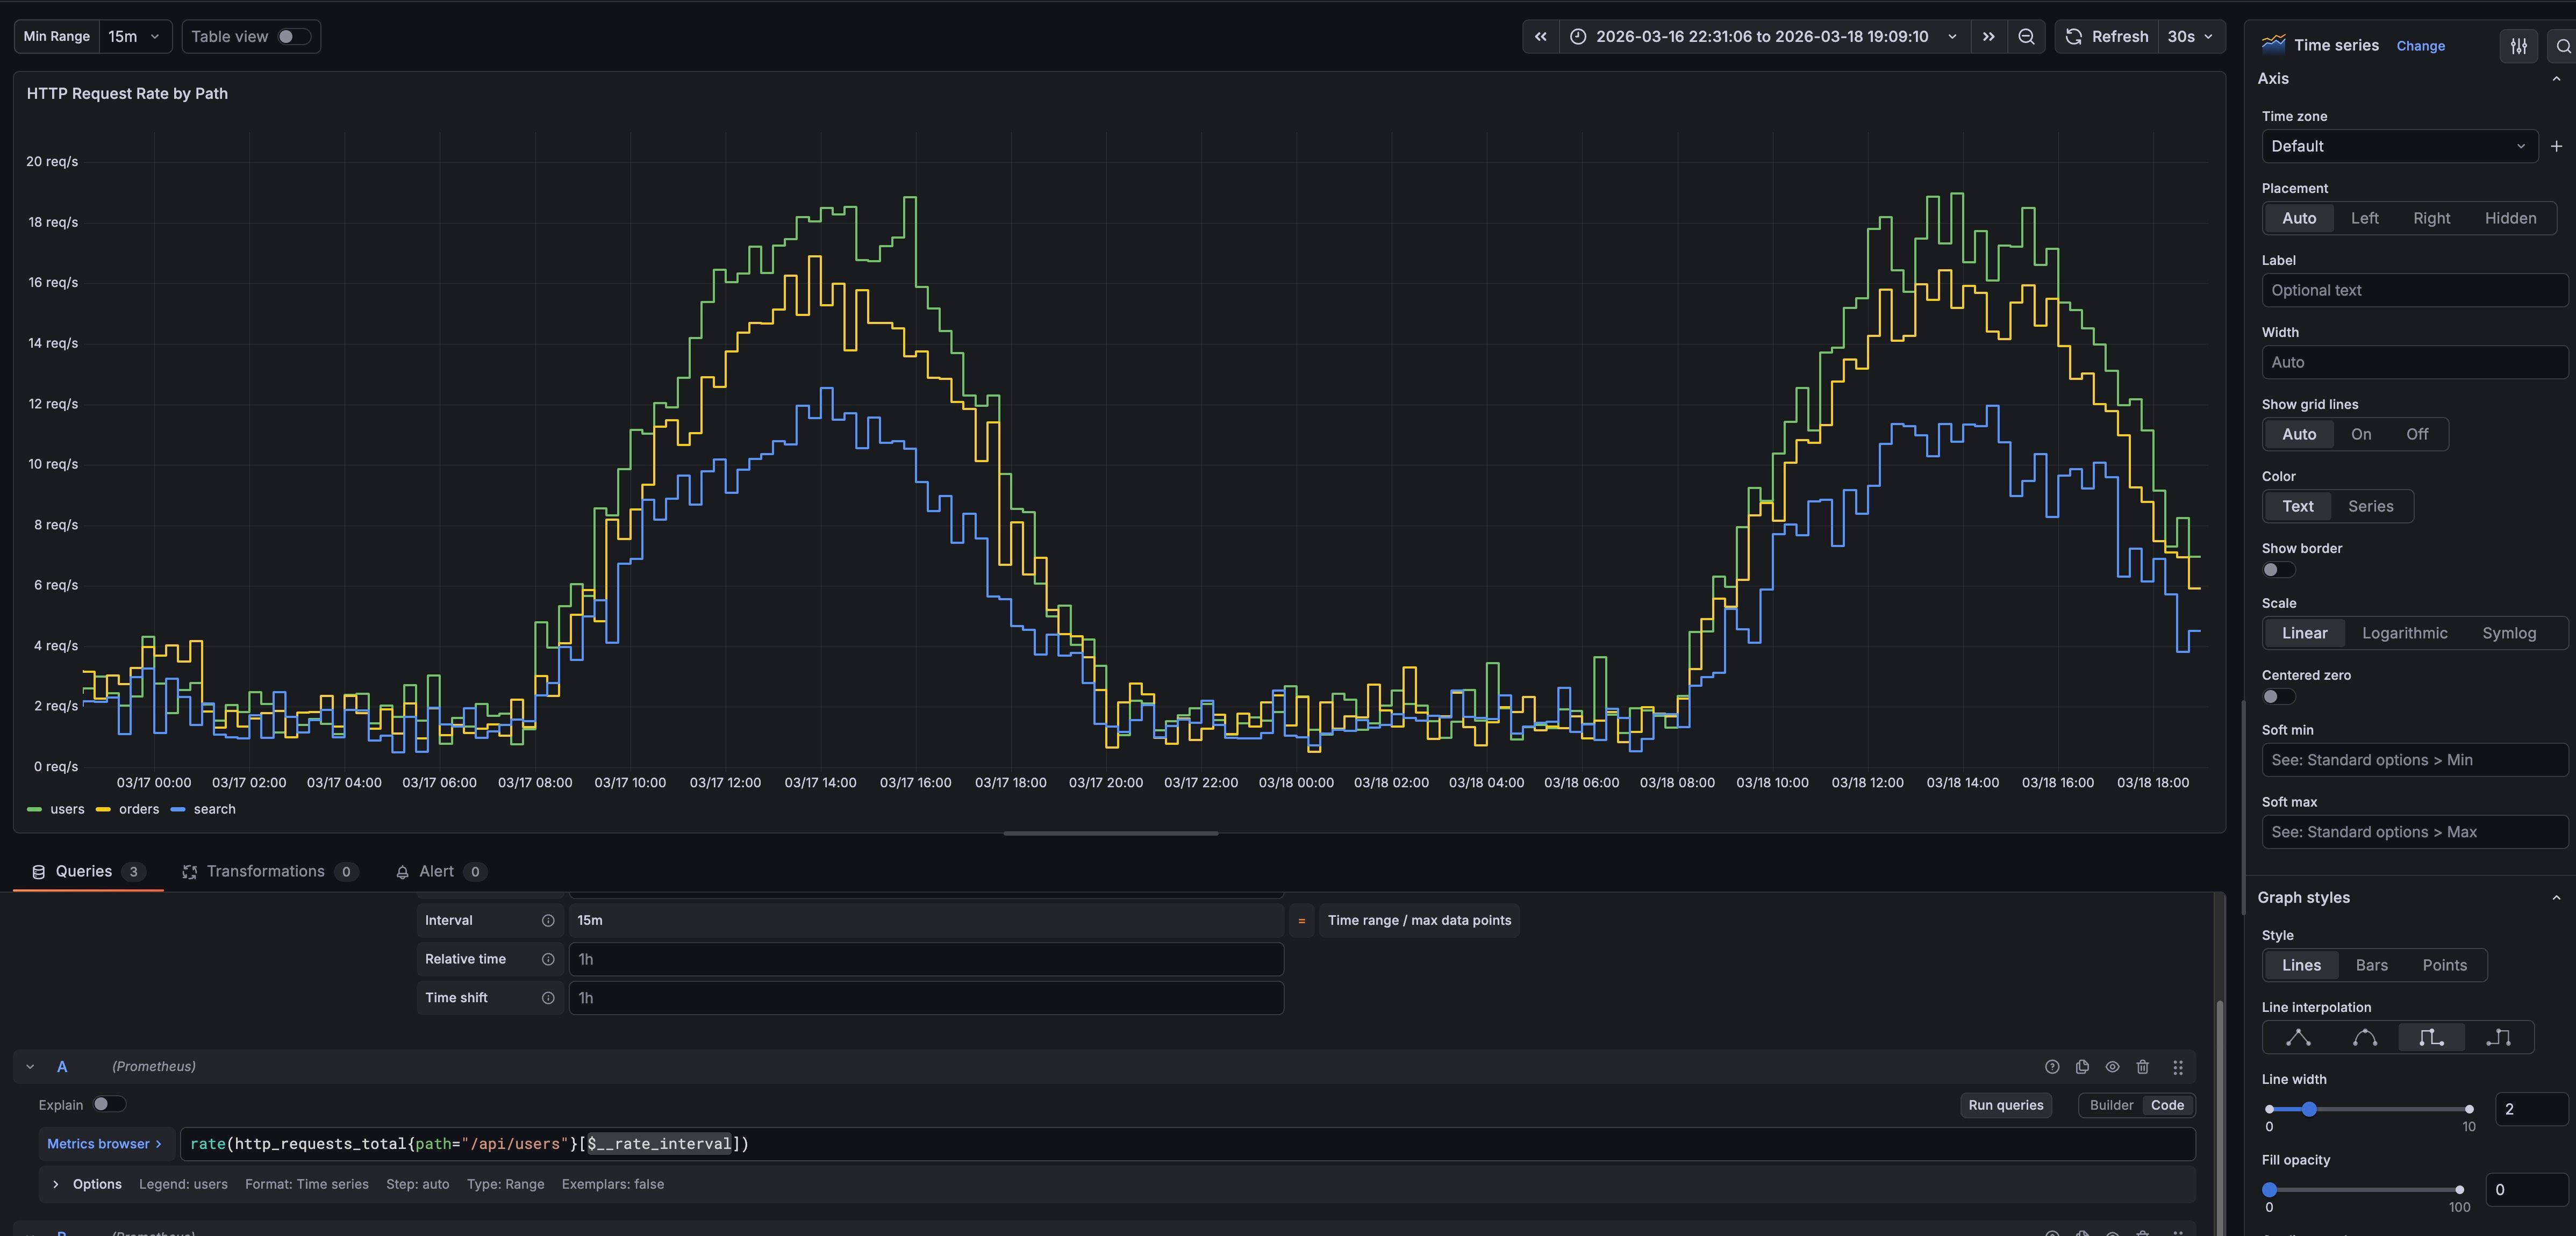Show Time shift info icon
The height and width of the screenshot is (1236, 2576).
[548, 998]
